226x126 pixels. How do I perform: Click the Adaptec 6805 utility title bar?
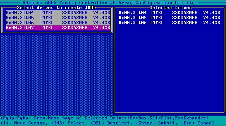(x=113, y=3)
